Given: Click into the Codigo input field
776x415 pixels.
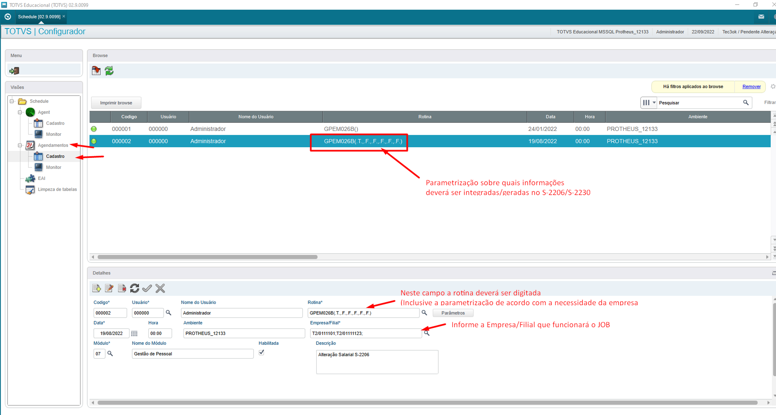Looking at the screenshot, I should [110, 313].
